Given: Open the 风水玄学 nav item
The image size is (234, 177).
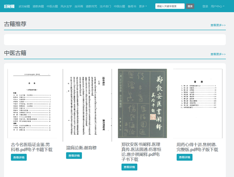Looking at the screenshot, I should 66,7.
